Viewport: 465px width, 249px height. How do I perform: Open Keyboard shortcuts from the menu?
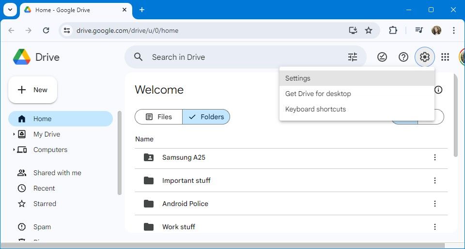(357, 109)
